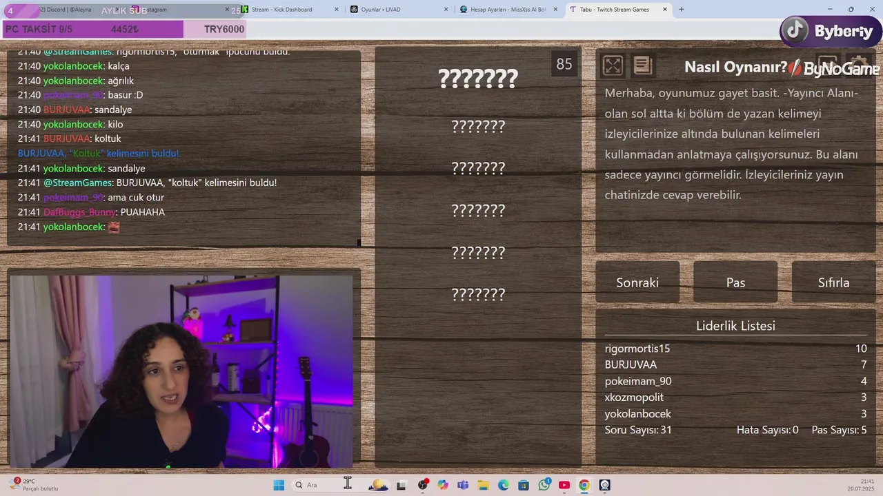Click the landscape search highlight icon in taskbar

click(x=378, y=485)
